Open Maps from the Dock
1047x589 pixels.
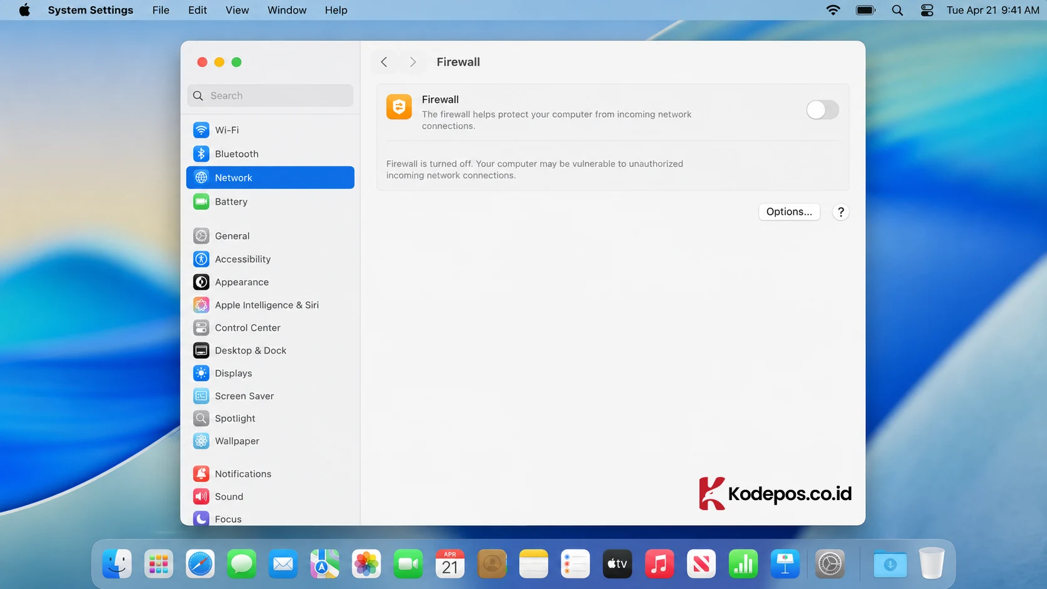[325, 564]
